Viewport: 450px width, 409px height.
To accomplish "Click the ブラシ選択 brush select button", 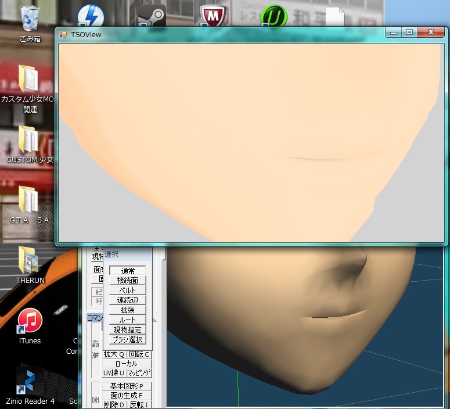I will pyautogui.click(x=127, y=340).
